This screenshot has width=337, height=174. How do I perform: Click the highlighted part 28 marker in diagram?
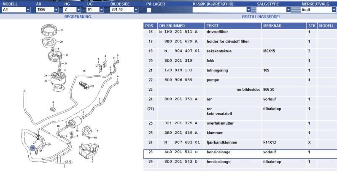click(x=32, y=148)
